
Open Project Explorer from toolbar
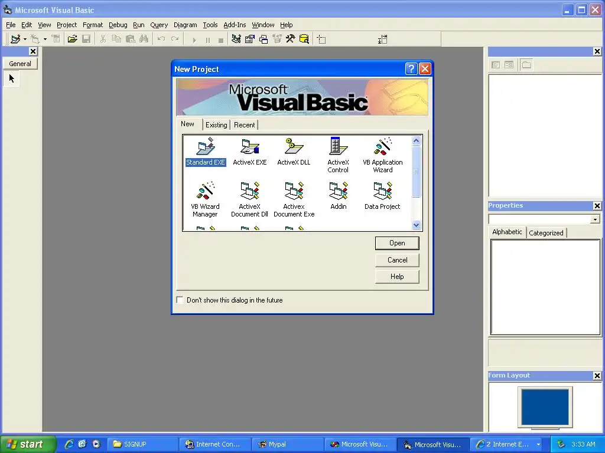236,39
